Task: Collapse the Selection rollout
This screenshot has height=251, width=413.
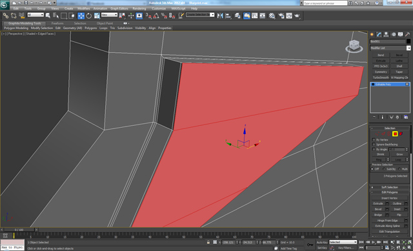Action: click(x=390, y=128)
